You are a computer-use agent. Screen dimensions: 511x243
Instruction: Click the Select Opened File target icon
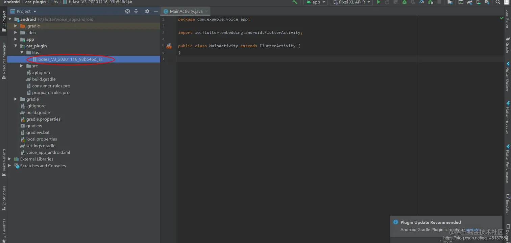[127, 11]
